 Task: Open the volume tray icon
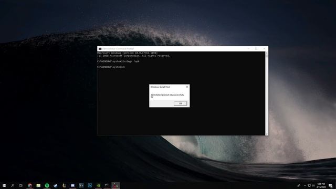[x=313, y=185]
